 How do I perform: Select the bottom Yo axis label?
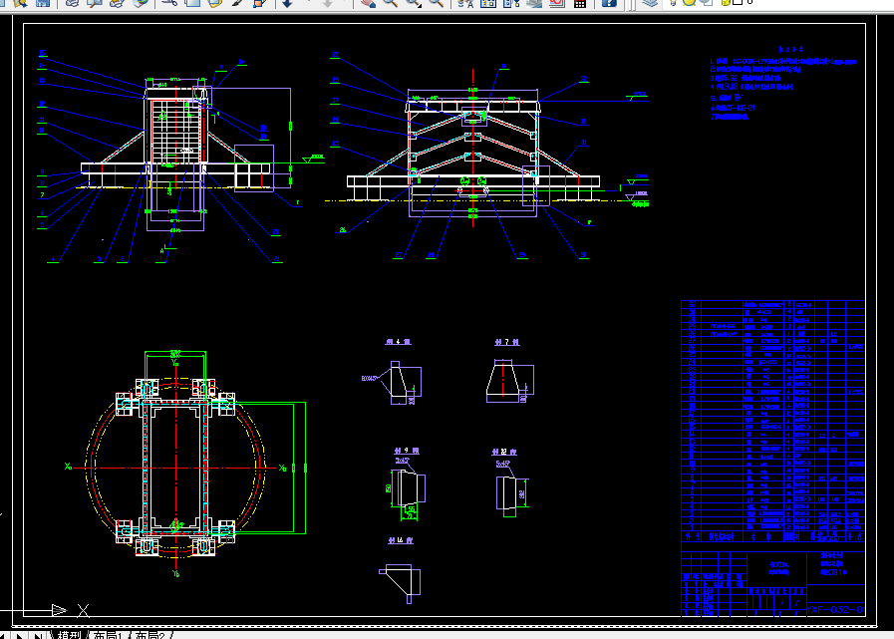175,573
